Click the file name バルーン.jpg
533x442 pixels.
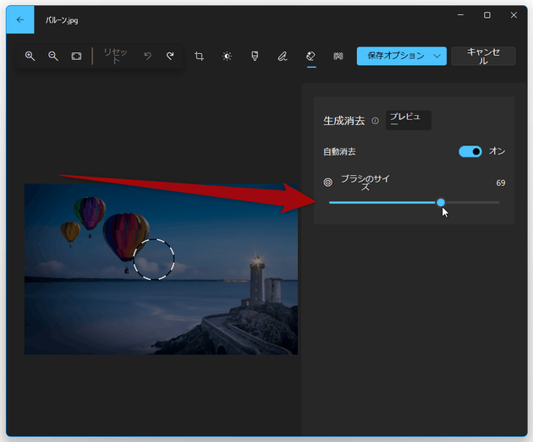(62, 20)
